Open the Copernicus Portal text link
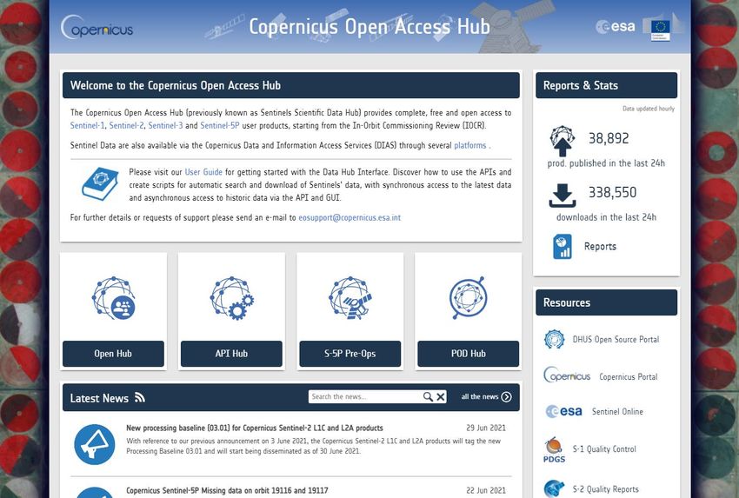The image size is (739, 498). pos(629,377)
